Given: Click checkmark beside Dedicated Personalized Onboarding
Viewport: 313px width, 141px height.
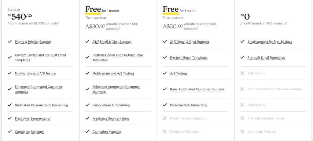Looking at the screenshot, I should pyautogui.click(x=9, y=105).
